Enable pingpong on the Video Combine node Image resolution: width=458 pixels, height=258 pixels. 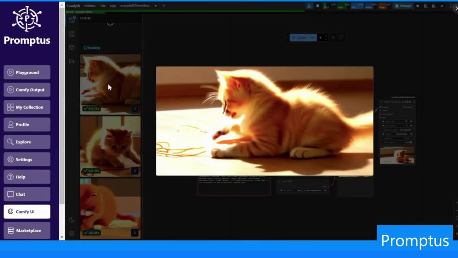[397, 138]
